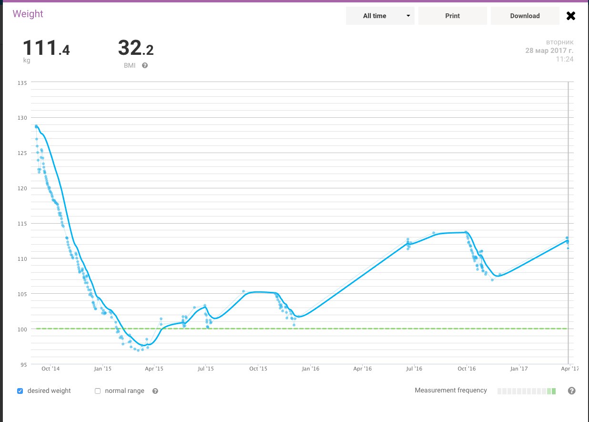Image resolution: width=589 pixels, height=422 pixels.
Task: Click the 110 y-axis label
Action: coord(23,258)
